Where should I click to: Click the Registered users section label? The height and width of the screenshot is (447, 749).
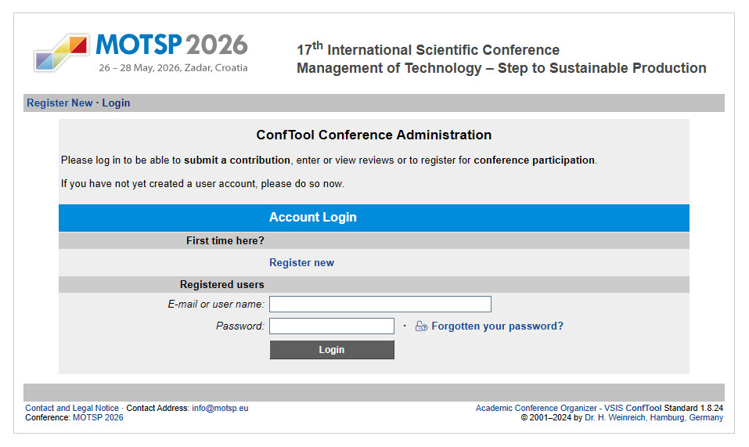[221, 285]
